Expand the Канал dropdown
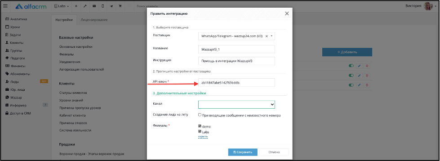 (236, 104)
